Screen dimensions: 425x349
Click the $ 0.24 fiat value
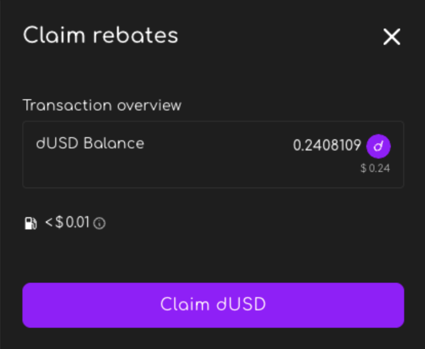(375, 169)
